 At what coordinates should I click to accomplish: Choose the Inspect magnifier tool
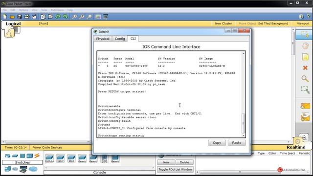[x=305, y=79]
